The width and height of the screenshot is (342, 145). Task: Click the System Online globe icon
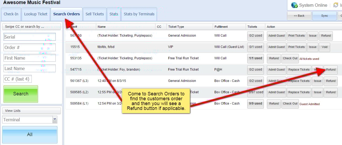point(295,5)
